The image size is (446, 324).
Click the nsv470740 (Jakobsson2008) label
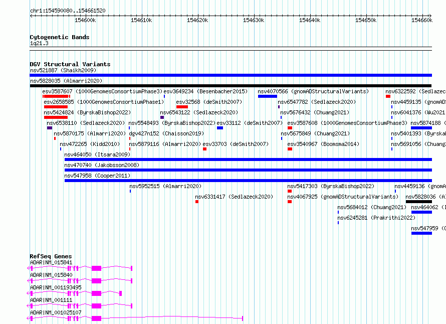pyautogui.click(x=102, y=165)
